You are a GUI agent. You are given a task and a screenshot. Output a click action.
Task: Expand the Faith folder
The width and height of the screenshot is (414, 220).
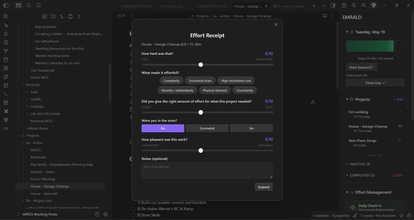pos(28,92)
